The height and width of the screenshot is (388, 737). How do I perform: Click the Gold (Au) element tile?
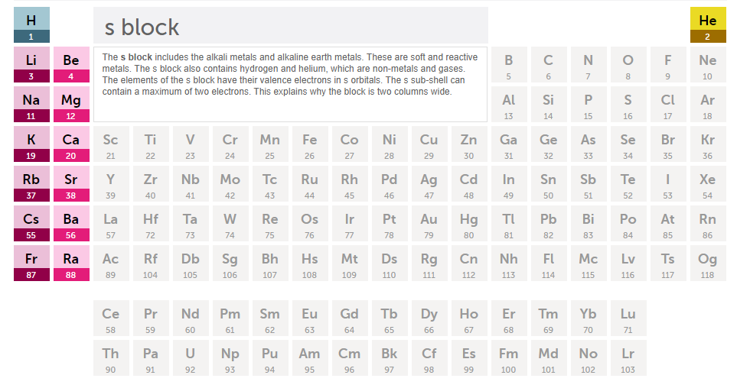tap(429, 224)
